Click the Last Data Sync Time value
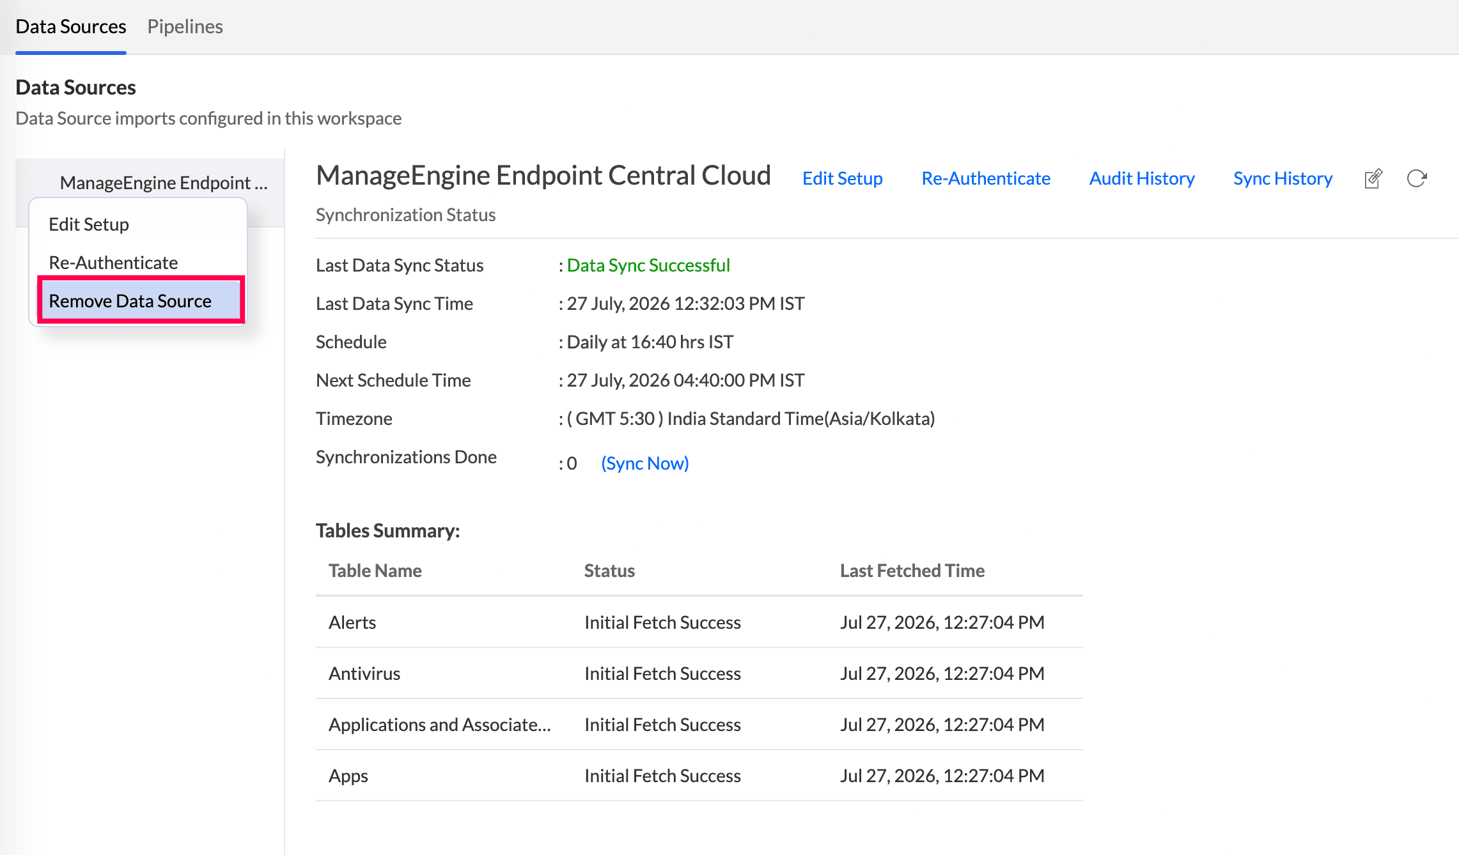 tap(686, 304)
